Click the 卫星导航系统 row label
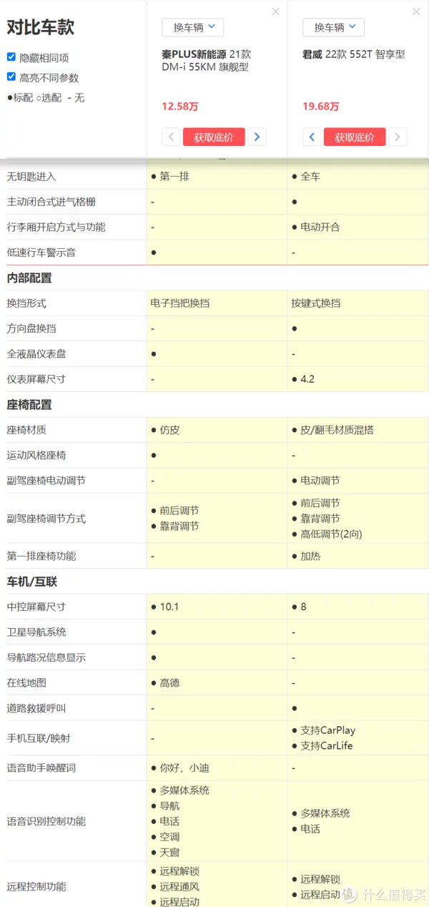The width and height of the screenshot is (429, 907). click(x=36, y=632)
